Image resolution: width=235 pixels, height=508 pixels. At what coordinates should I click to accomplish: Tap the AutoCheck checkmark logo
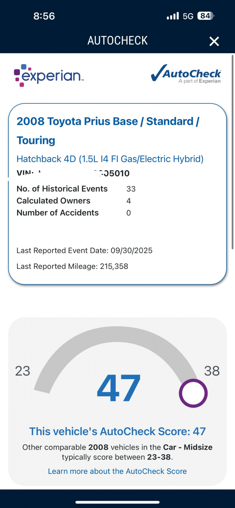pyautogui.click(x=186, y=74)
